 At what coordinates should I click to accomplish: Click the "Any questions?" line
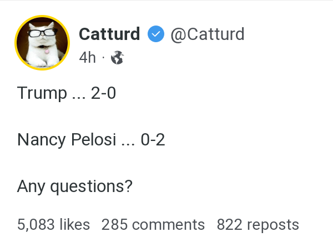click(x=75, y=186)
